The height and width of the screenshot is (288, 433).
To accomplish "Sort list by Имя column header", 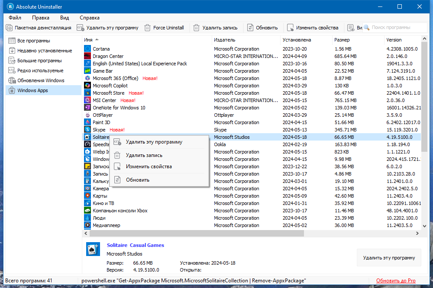I will click(x=147, y=40).
